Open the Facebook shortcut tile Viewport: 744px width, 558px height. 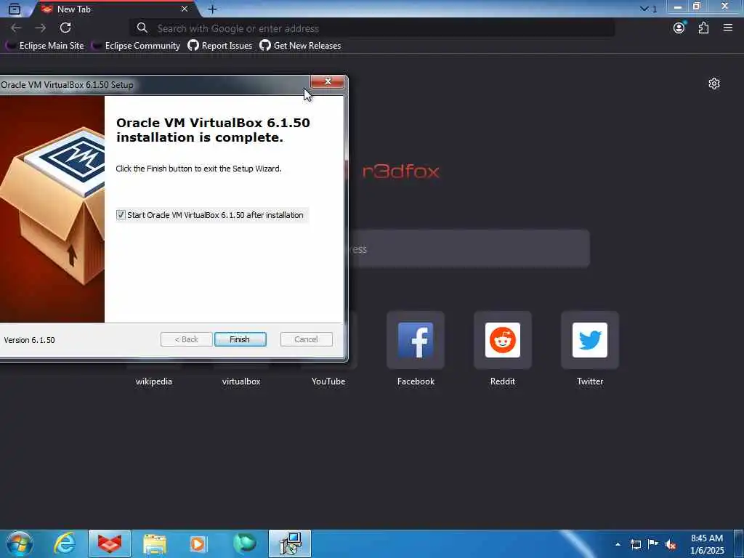[x=416, y=340]
